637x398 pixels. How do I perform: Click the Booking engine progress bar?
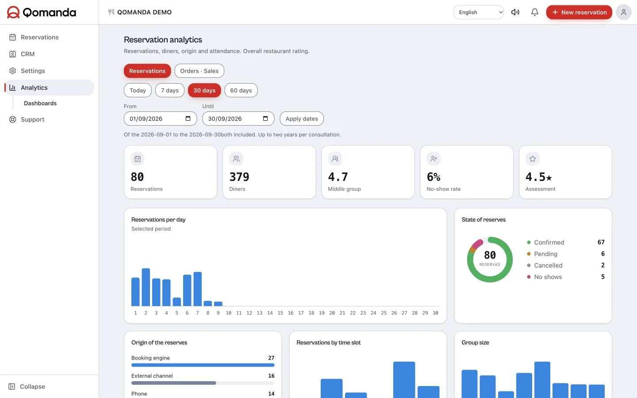pos(203,365)
